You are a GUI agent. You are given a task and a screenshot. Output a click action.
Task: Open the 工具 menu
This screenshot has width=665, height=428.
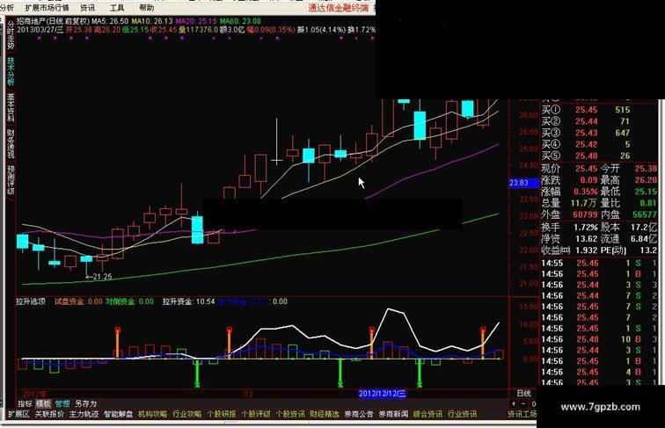point(117,8)
